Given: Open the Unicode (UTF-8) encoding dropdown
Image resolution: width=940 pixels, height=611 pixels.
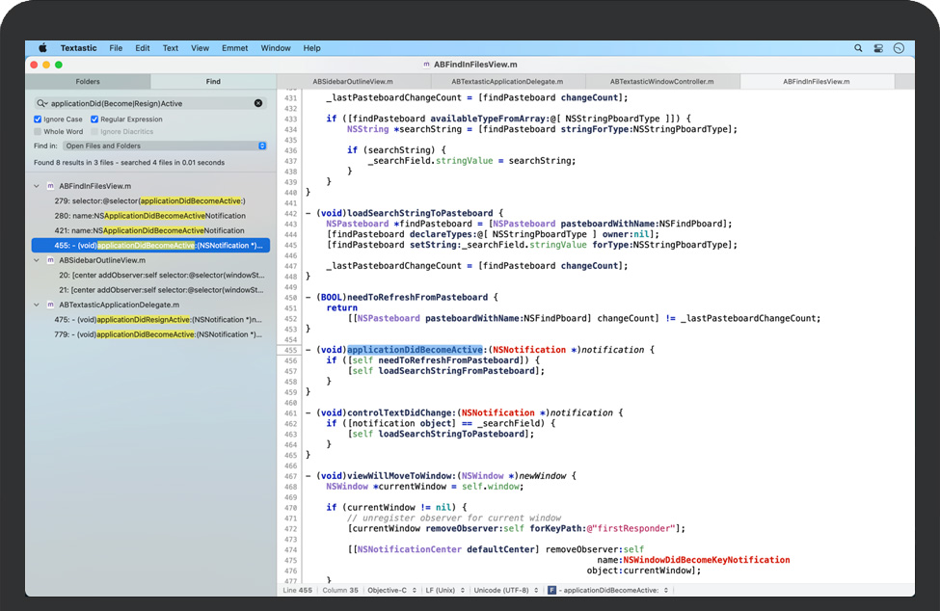Looking at the screenshot, I should 500,590.
